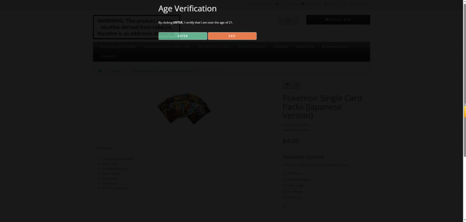Open Nicotine Pouches menu

[252, 47]
